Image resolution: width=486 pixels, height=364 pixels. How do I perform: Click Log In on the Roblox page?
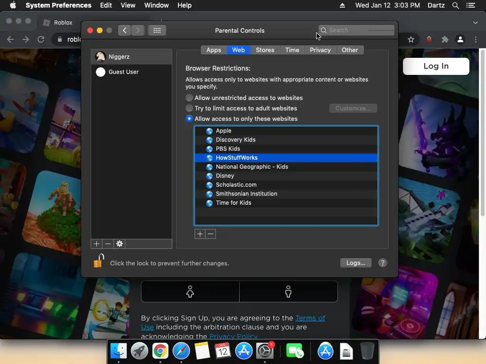coord(436,66)
